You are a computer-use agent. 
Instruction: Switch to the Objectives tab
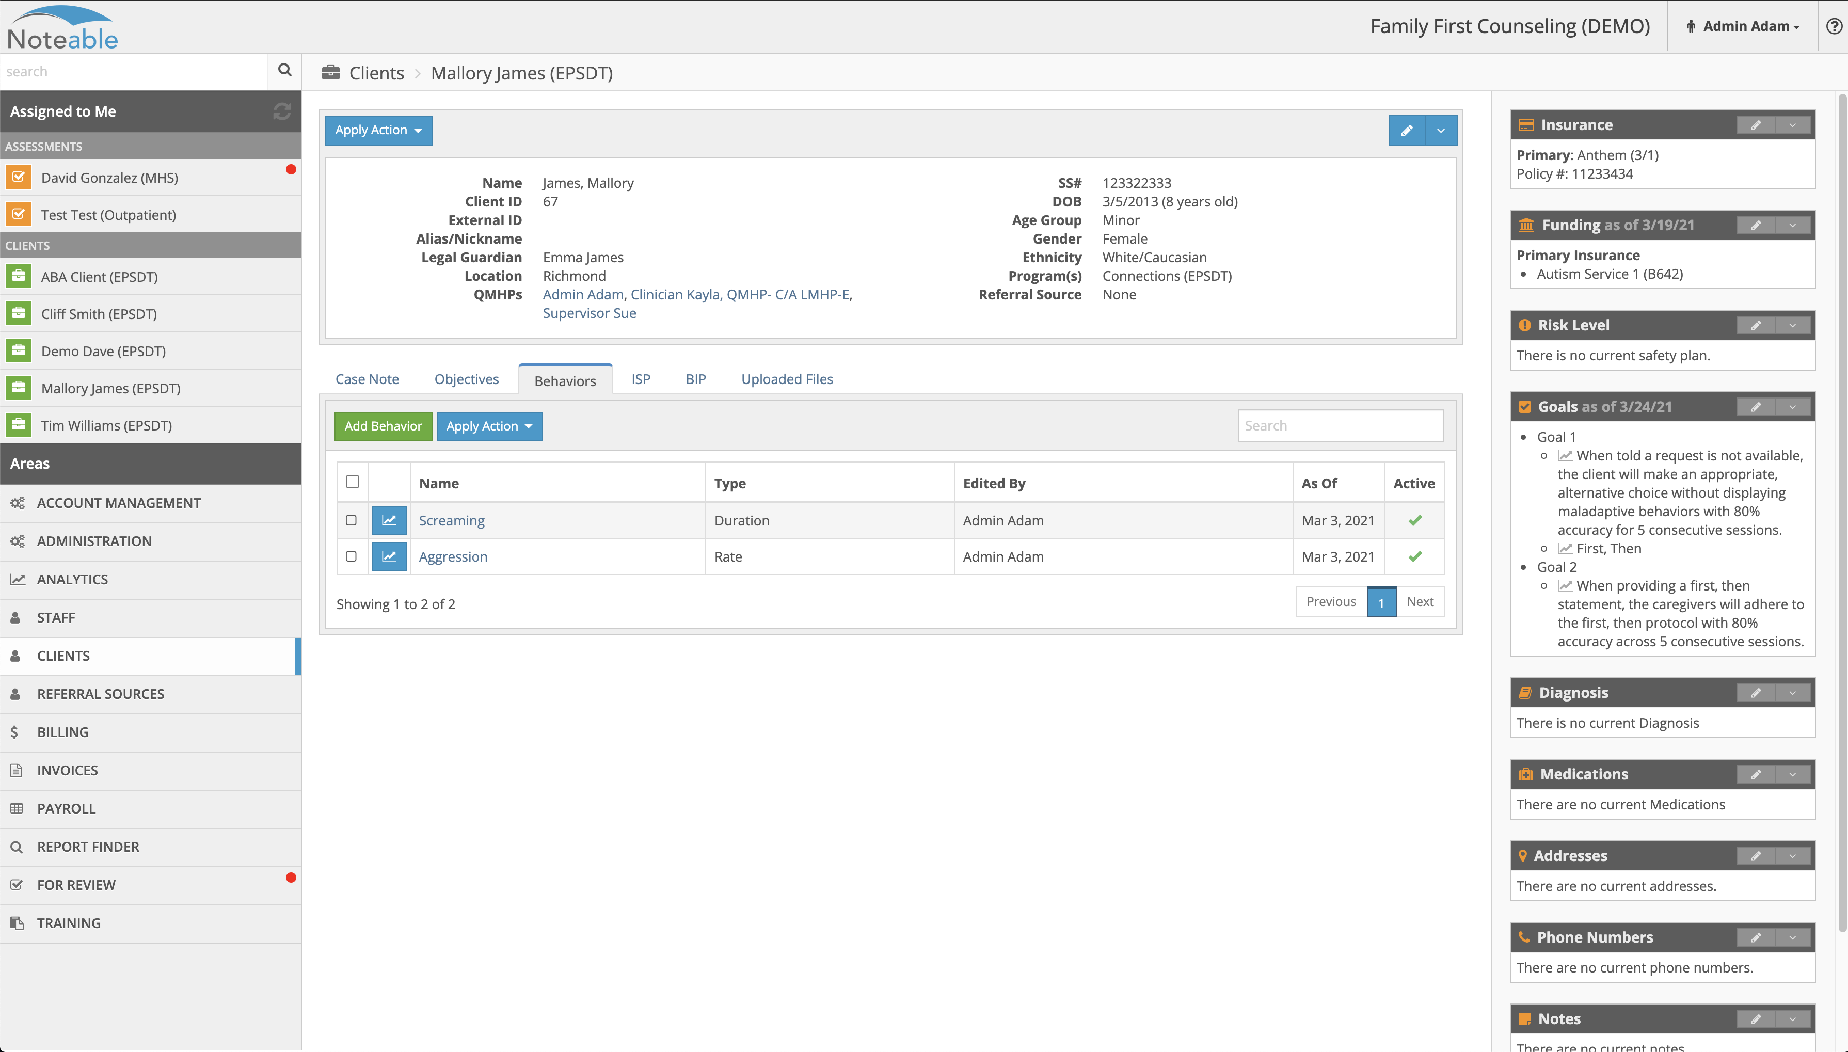[466, 379]
